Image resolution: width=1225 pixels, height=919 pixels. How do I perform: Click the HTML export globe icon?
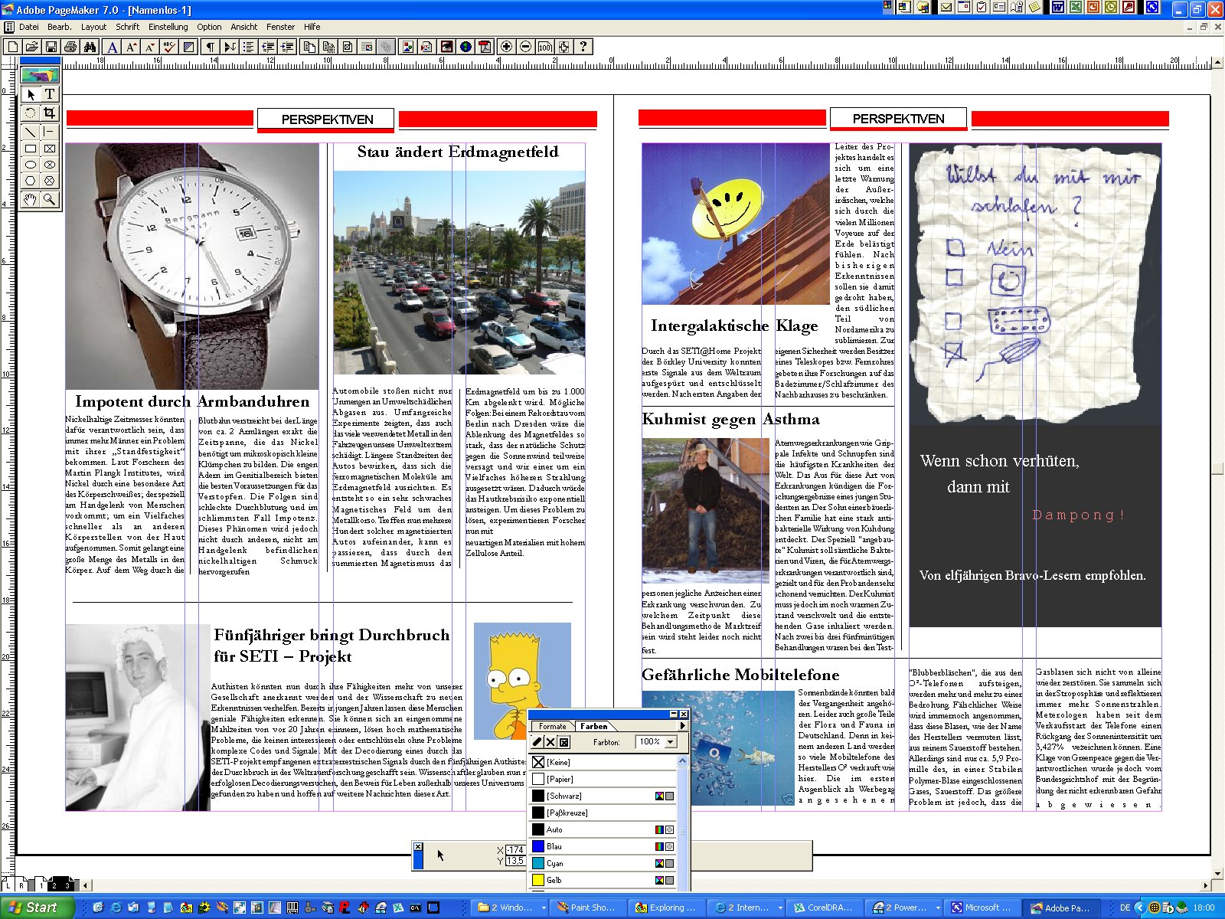pos(465,47)
